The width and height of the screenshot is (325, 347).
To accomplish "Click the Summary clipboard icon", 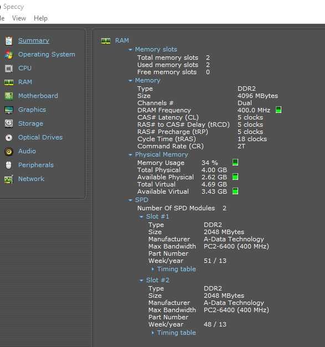I will pos(9,41).
